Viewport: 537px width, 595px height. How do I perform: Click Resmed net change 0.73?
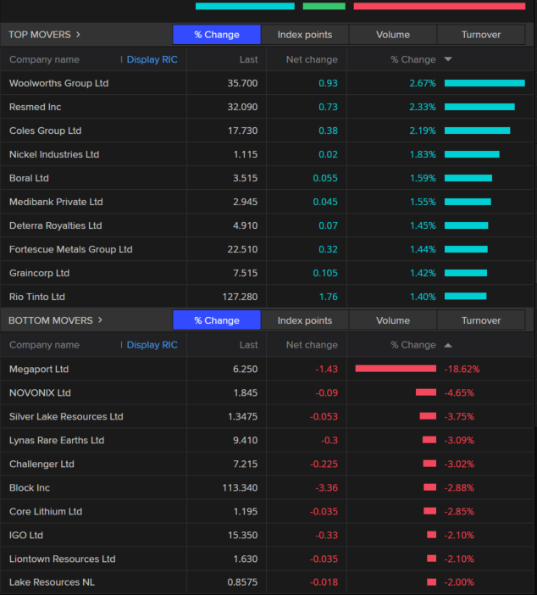click(328, 107)
